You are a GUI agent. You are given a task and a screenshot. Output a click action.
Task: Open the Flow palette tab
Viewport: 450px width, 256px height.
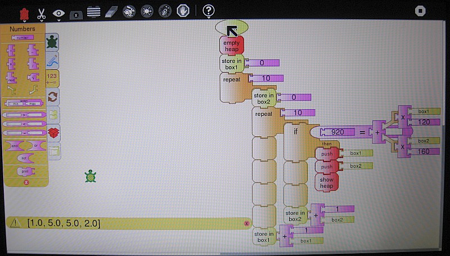52,96
